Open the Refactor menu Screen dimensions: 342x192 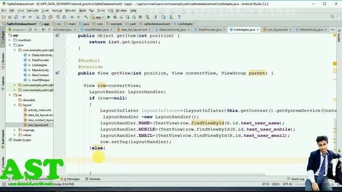point(71,11)
